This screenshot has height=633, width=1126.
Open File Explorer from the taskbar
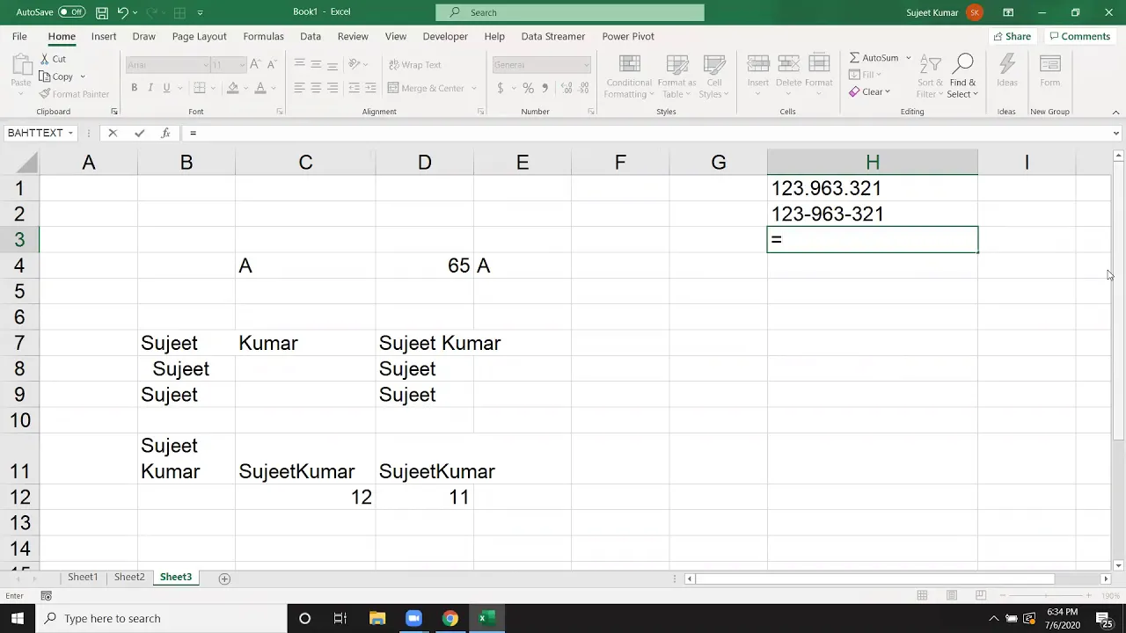pos(377,618)
